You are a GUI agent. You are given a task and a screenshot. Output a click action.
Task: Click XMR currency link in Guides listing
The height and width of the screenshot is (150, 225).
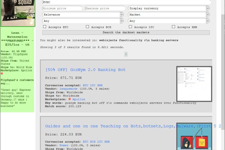coord(107,142)
